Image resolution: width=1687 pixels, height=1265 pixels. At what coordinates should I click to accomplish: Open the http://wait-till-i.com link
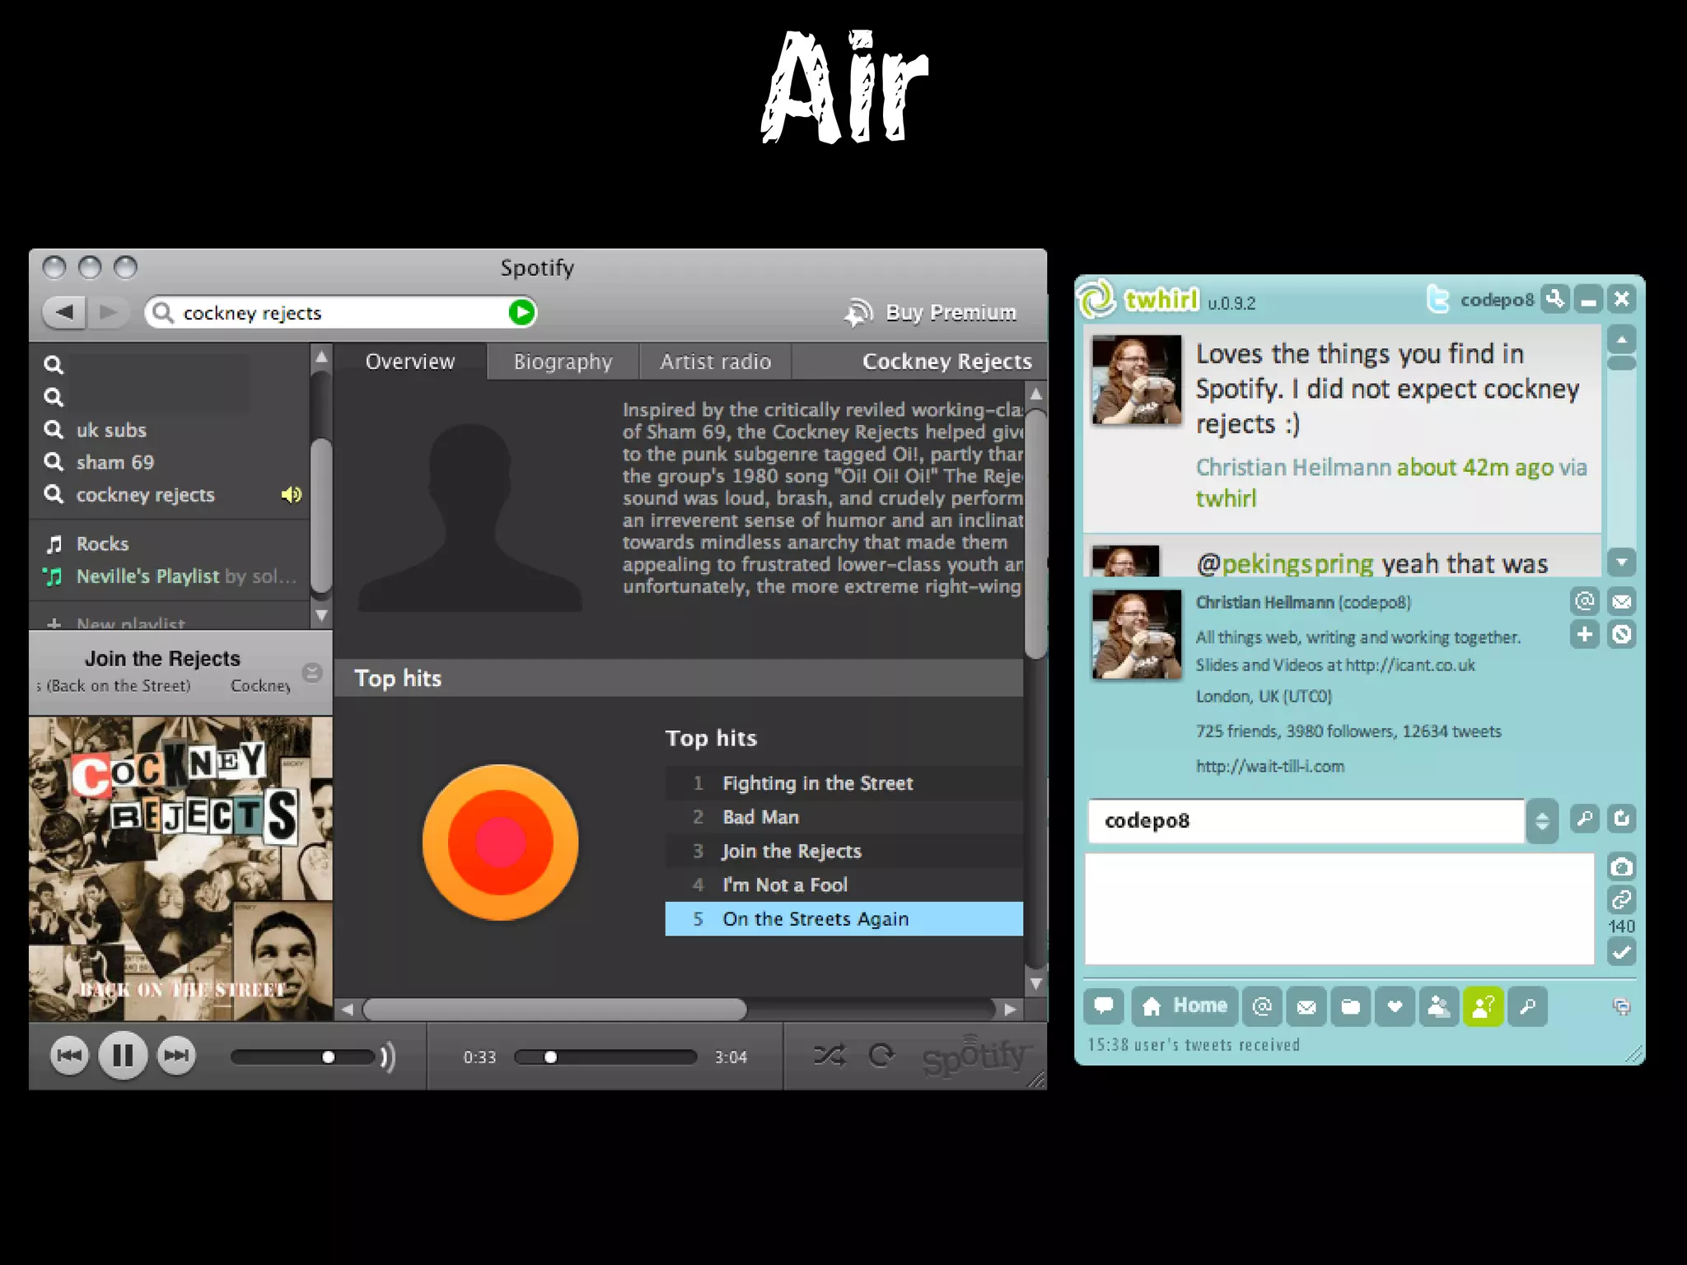tap(1269, 767)
